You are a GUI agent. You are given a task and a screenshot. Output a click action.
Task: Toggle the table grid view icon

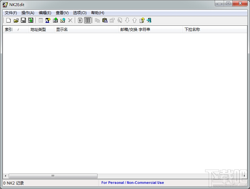click(x=88, y=20)
